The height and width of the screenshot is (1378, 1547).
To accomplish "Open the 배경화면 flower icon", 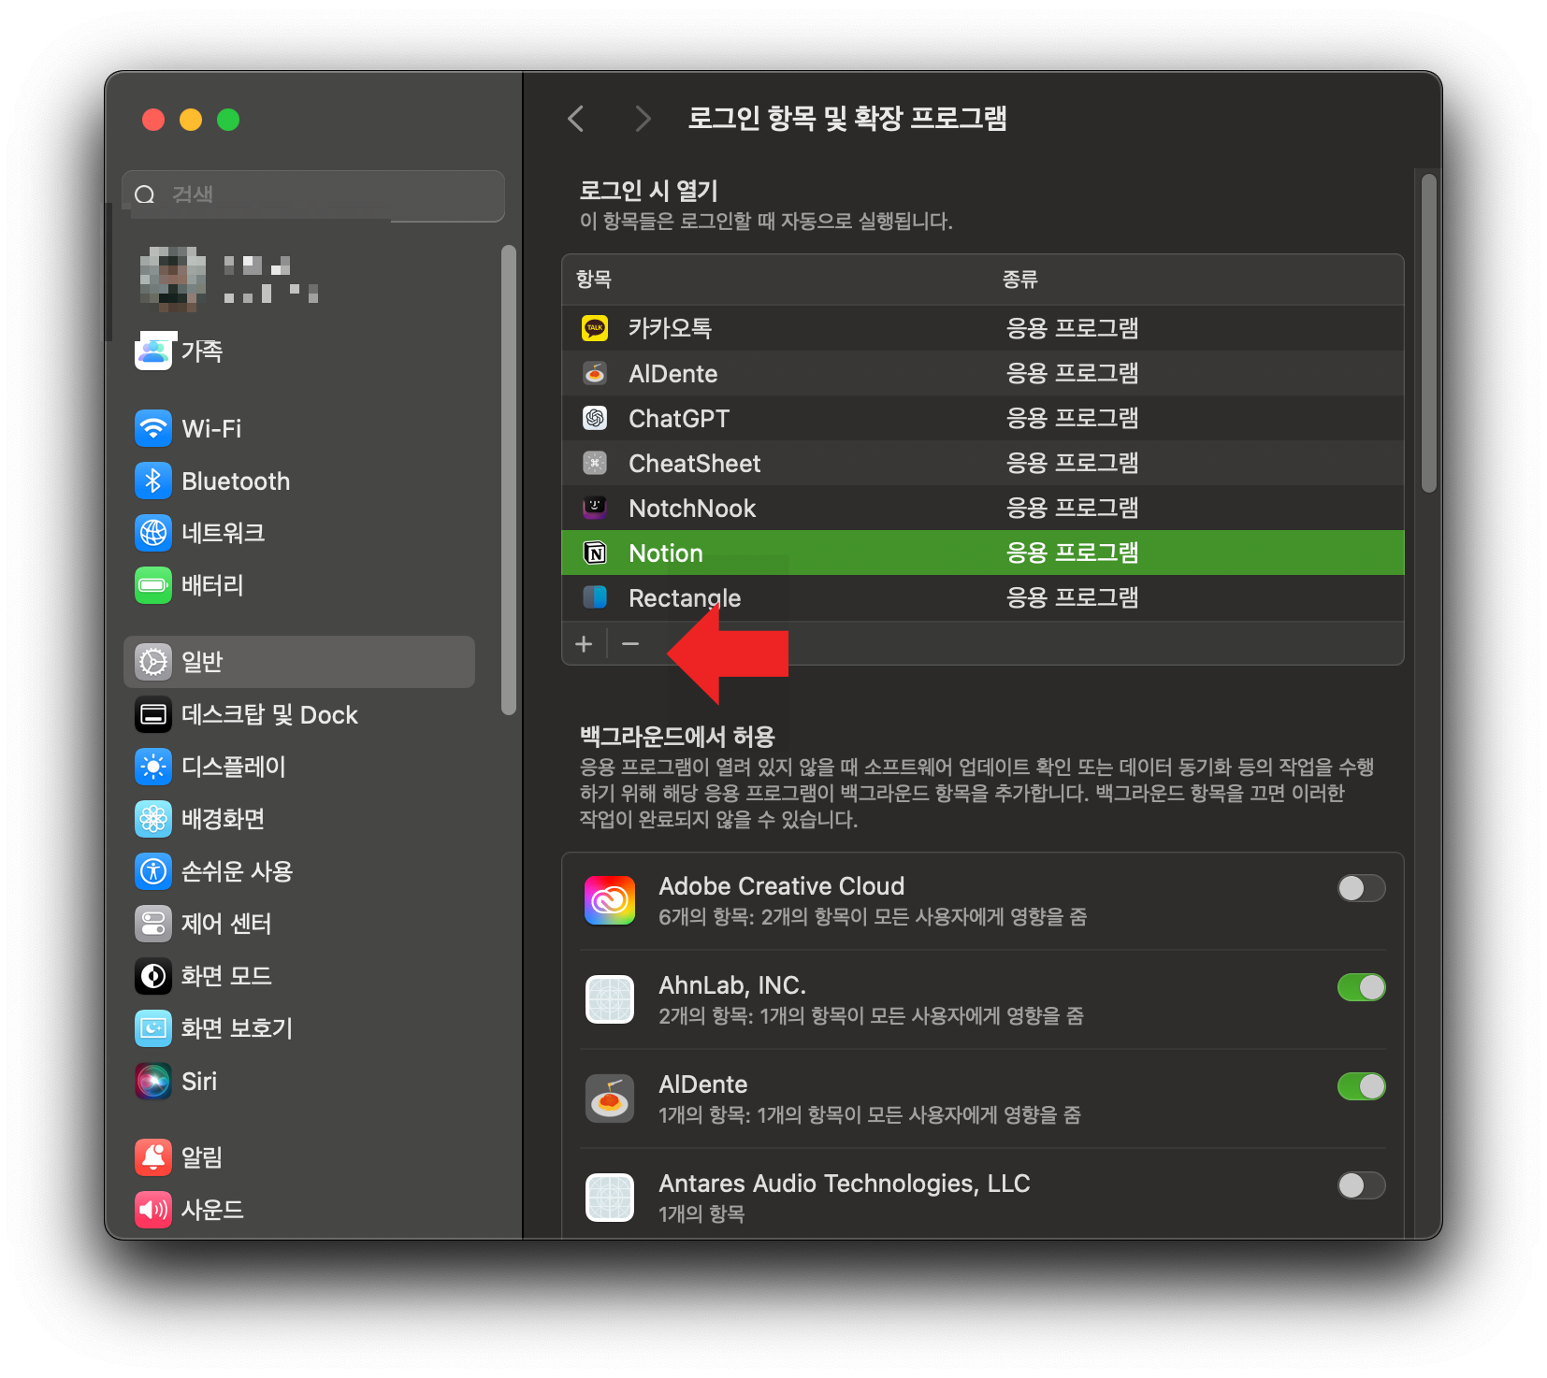I will tap(153, 819).
